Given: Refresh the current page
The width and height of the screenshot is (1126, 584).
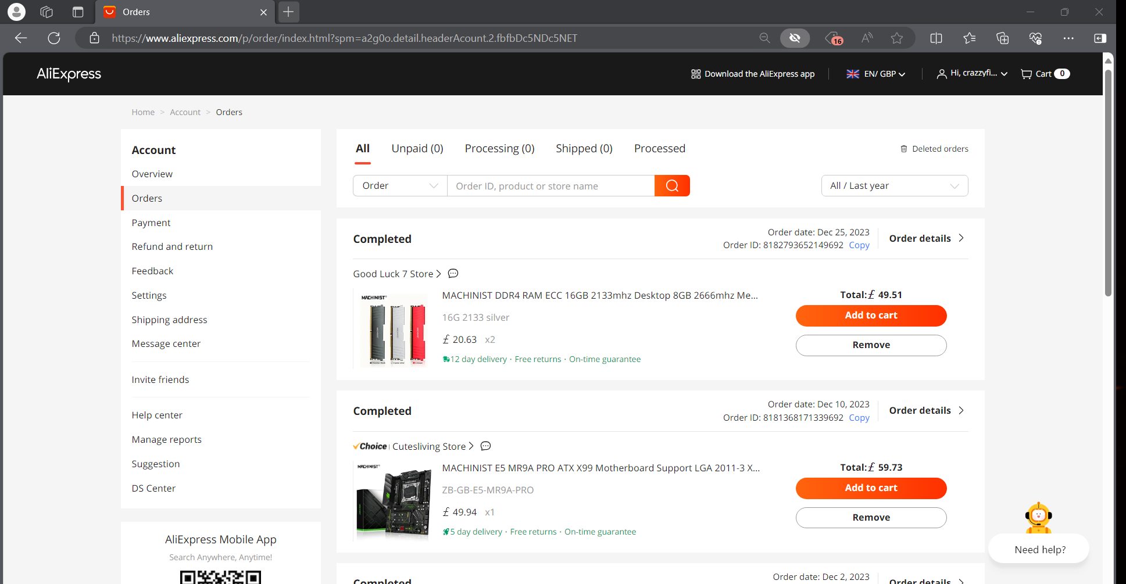Looking at the screenshot, I should point(54,38).
